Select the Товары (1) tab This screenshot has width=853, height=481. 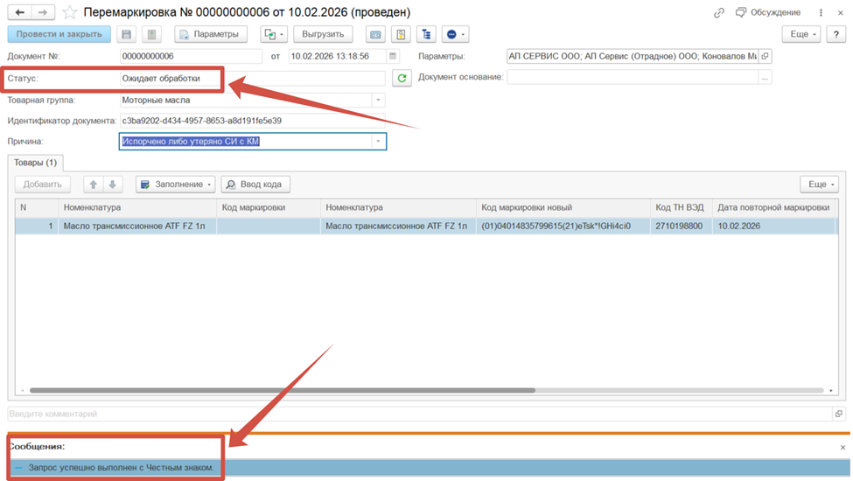(x=36, y=163)
